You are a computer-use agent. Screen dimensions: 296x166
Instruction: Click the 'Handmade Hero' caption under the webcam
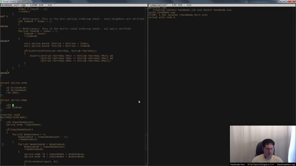click(237, 165)
